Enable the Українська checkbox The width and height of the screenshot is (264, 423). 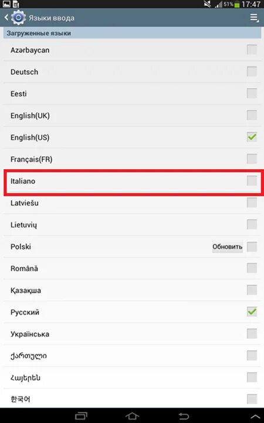(x=252, y=334)
